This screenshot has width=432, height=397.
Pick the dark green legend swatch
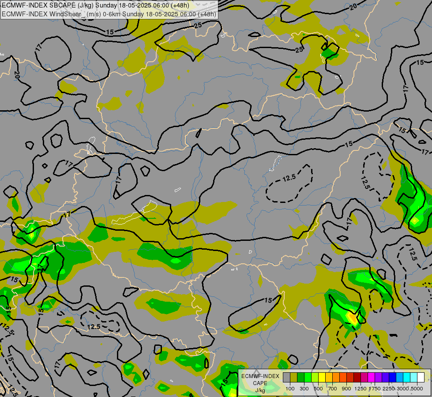(x=301, y=378)
